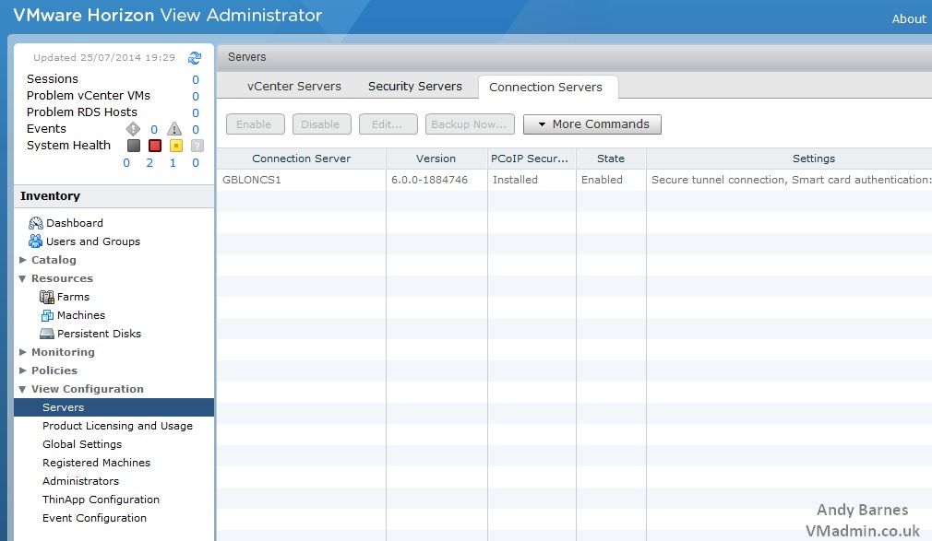Open Machines under Resources
This screenshot has width=932, height=541.
point(81,315)
